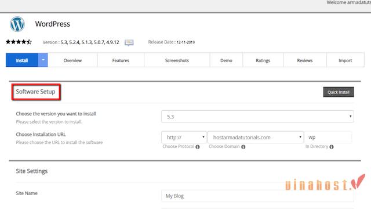Click Choose the version you want label

click(x=56, y=114)
